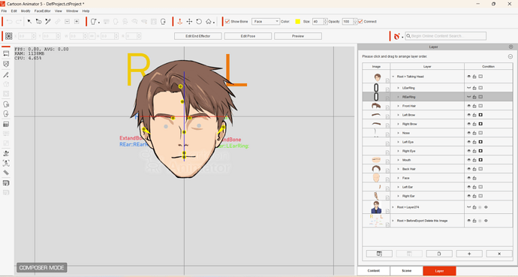
Task: Open the grid panel sidebar icon
Action: pyautogui.click(x=6, y=124)
